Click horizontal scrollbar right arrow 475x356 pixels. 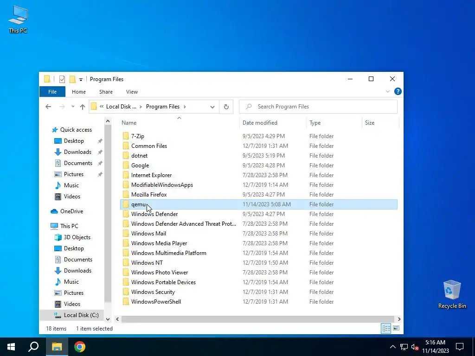click(399, 319)
